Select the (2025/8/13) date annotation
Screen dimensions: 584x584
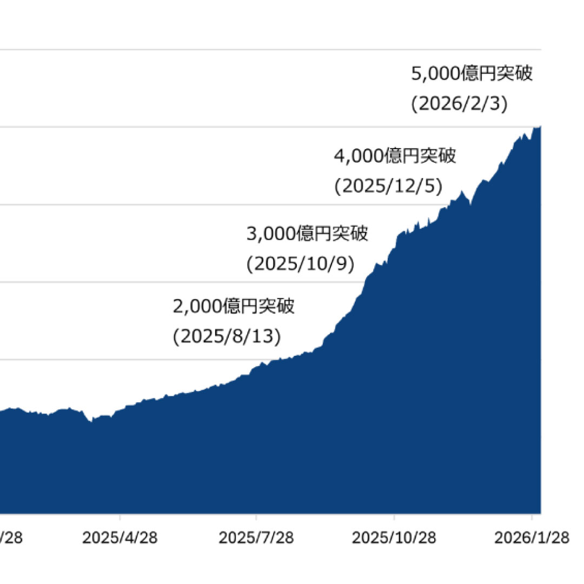point(227,336)
